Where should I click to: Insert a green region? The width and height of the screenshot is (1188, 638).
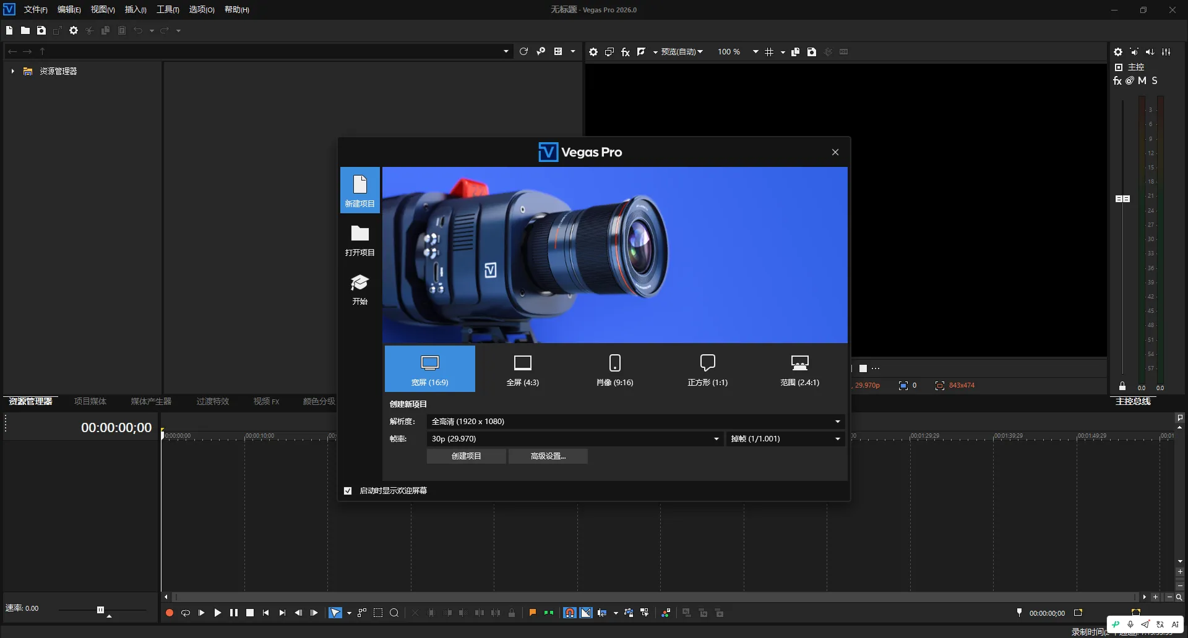tap(549, 613)
